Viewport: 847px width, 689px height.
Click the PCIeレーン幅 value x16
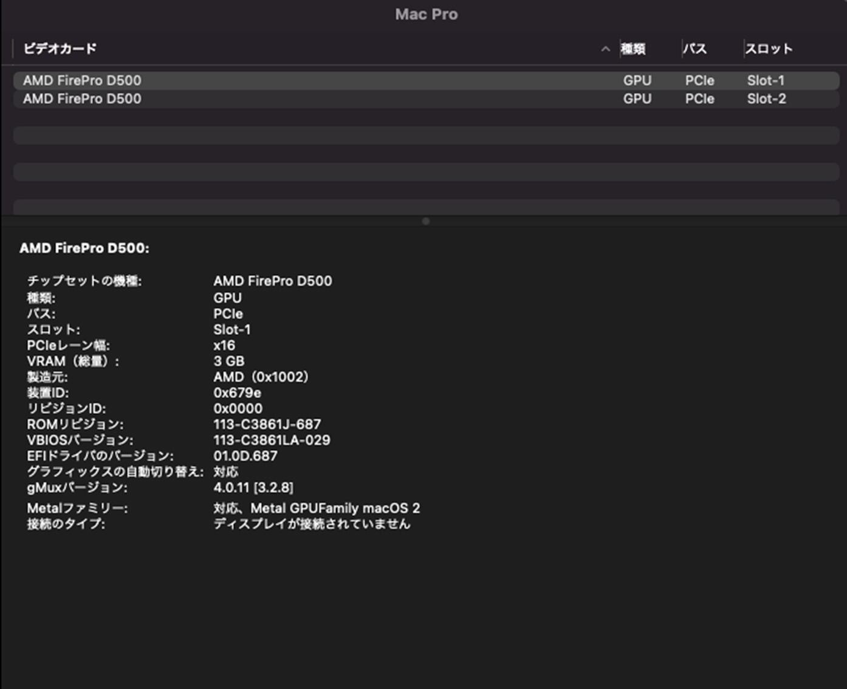click(x=224, y=345)
